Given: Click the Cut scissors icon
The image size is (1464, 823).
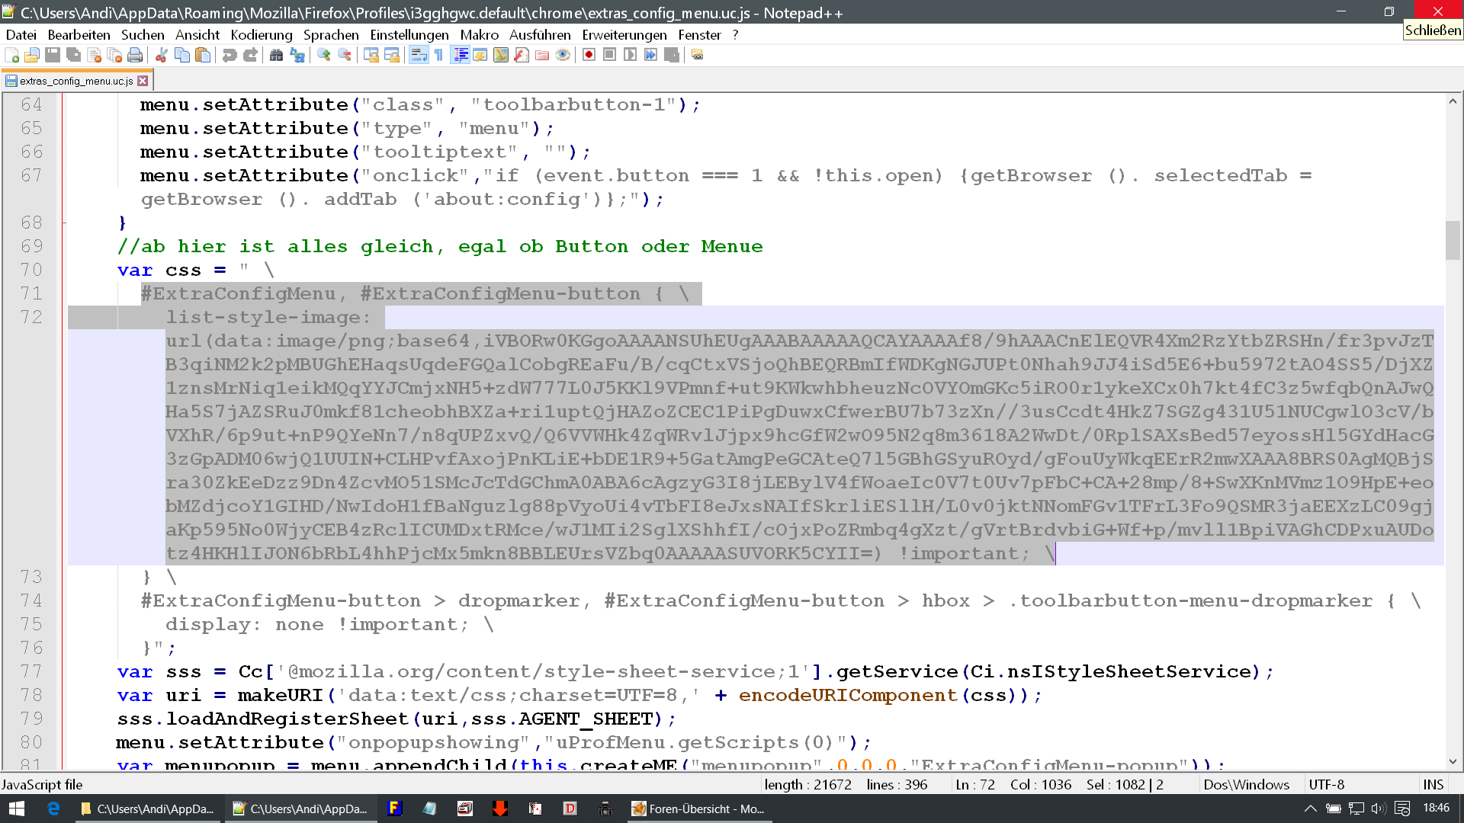Looking at the screenshot, I should pyautogui.click(x=162, y=55).
